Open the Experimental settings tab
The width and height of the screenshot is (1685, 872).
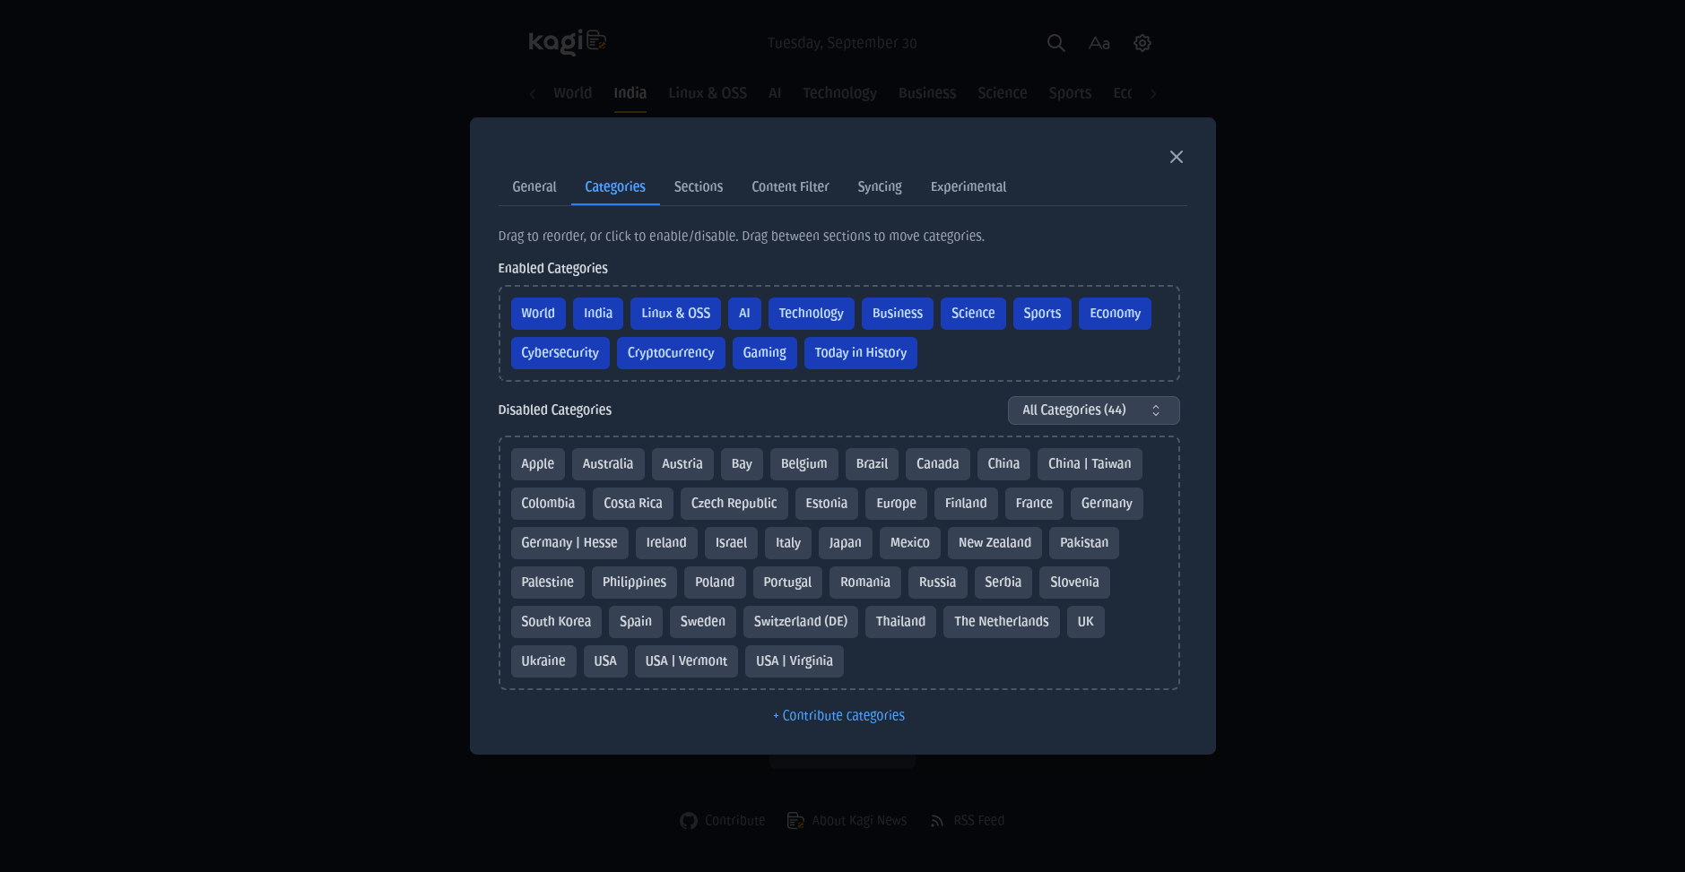point(968,186)
